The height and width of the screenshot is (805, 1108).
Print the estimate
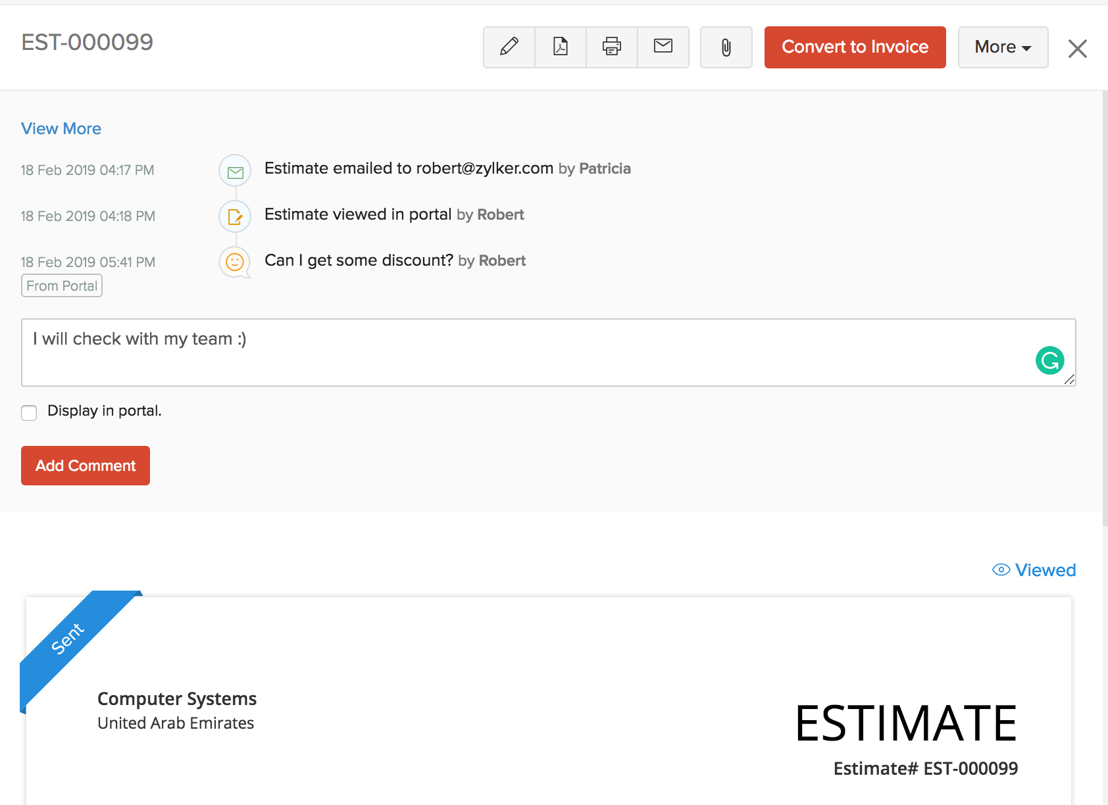611,47
